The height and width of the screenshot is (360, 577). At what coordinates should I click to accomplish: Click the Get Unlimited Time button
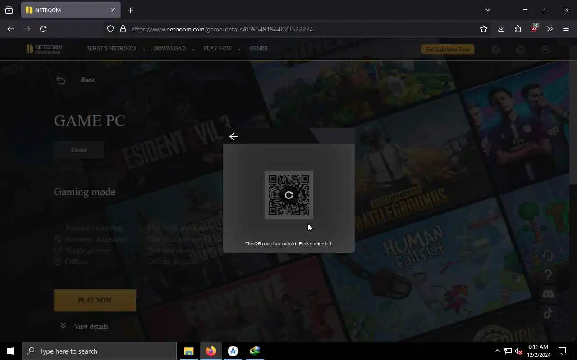tap(448, 49)
